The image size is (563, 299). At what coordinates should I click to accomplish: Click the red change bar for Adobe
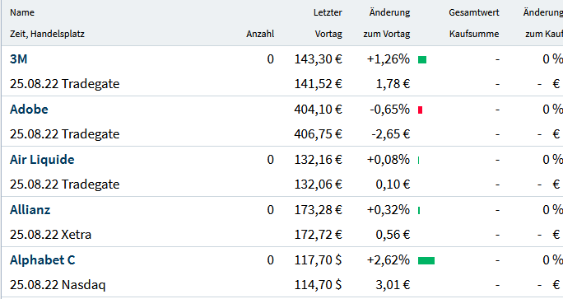[x=420, y=110]
